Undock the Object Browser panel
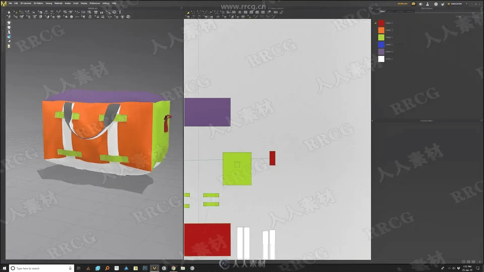 (x=481, y=8)
